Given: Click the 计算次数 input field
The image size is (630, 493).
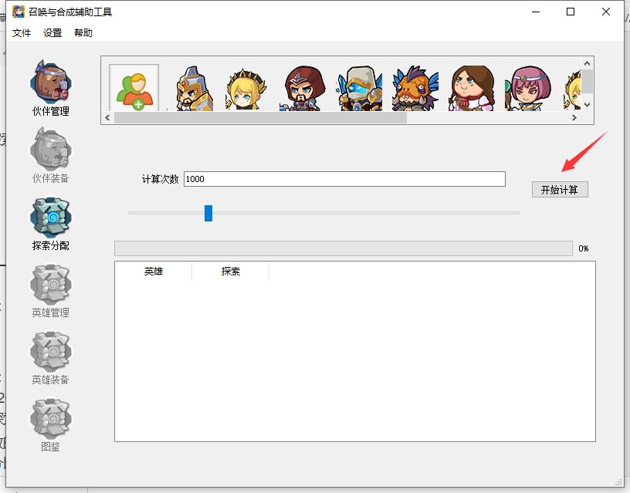Looking at the screenshot, I should [344, 179].
